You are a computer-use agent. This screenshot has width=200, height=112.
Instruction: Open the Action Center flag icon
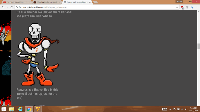click(x=174, y=109)
